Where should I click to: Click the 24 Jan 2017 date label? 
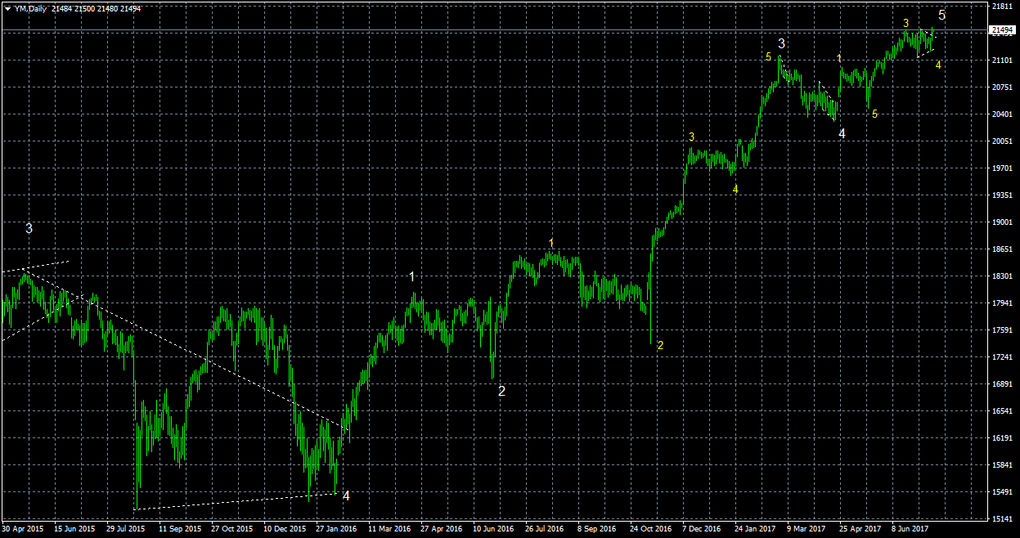(756, 530)
